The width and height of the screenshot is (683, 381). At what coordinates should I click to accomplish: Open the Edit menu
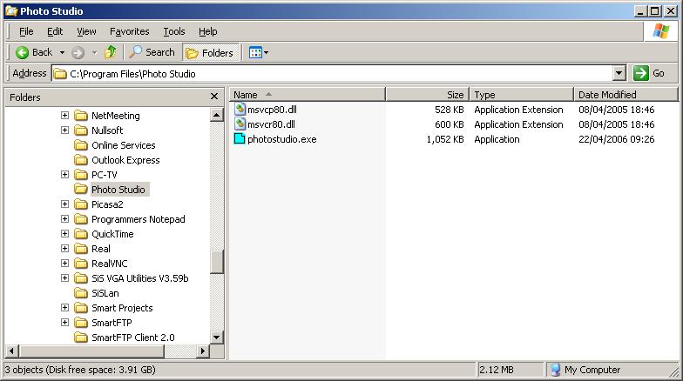click(x=55, y=31)
